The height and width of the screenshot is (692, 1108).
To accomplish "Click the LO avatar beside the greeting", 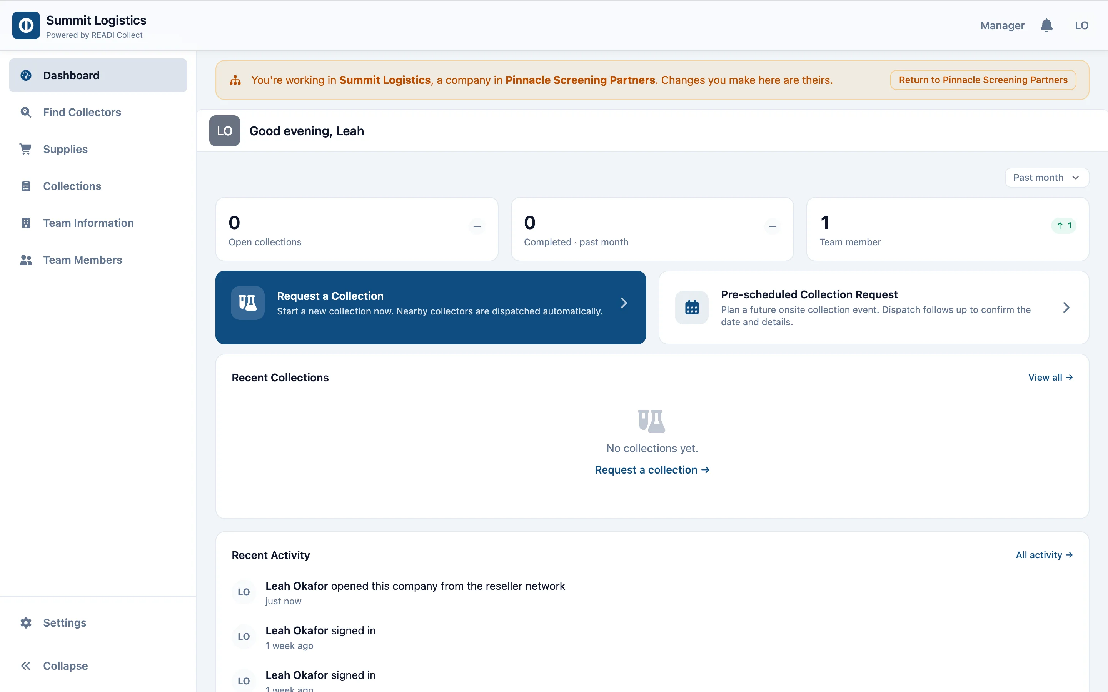I will [224, 130].
